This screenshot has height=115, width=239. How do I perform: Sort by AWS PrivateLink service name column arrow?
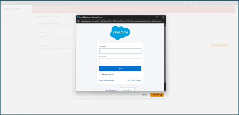click(x=228, y=56)
